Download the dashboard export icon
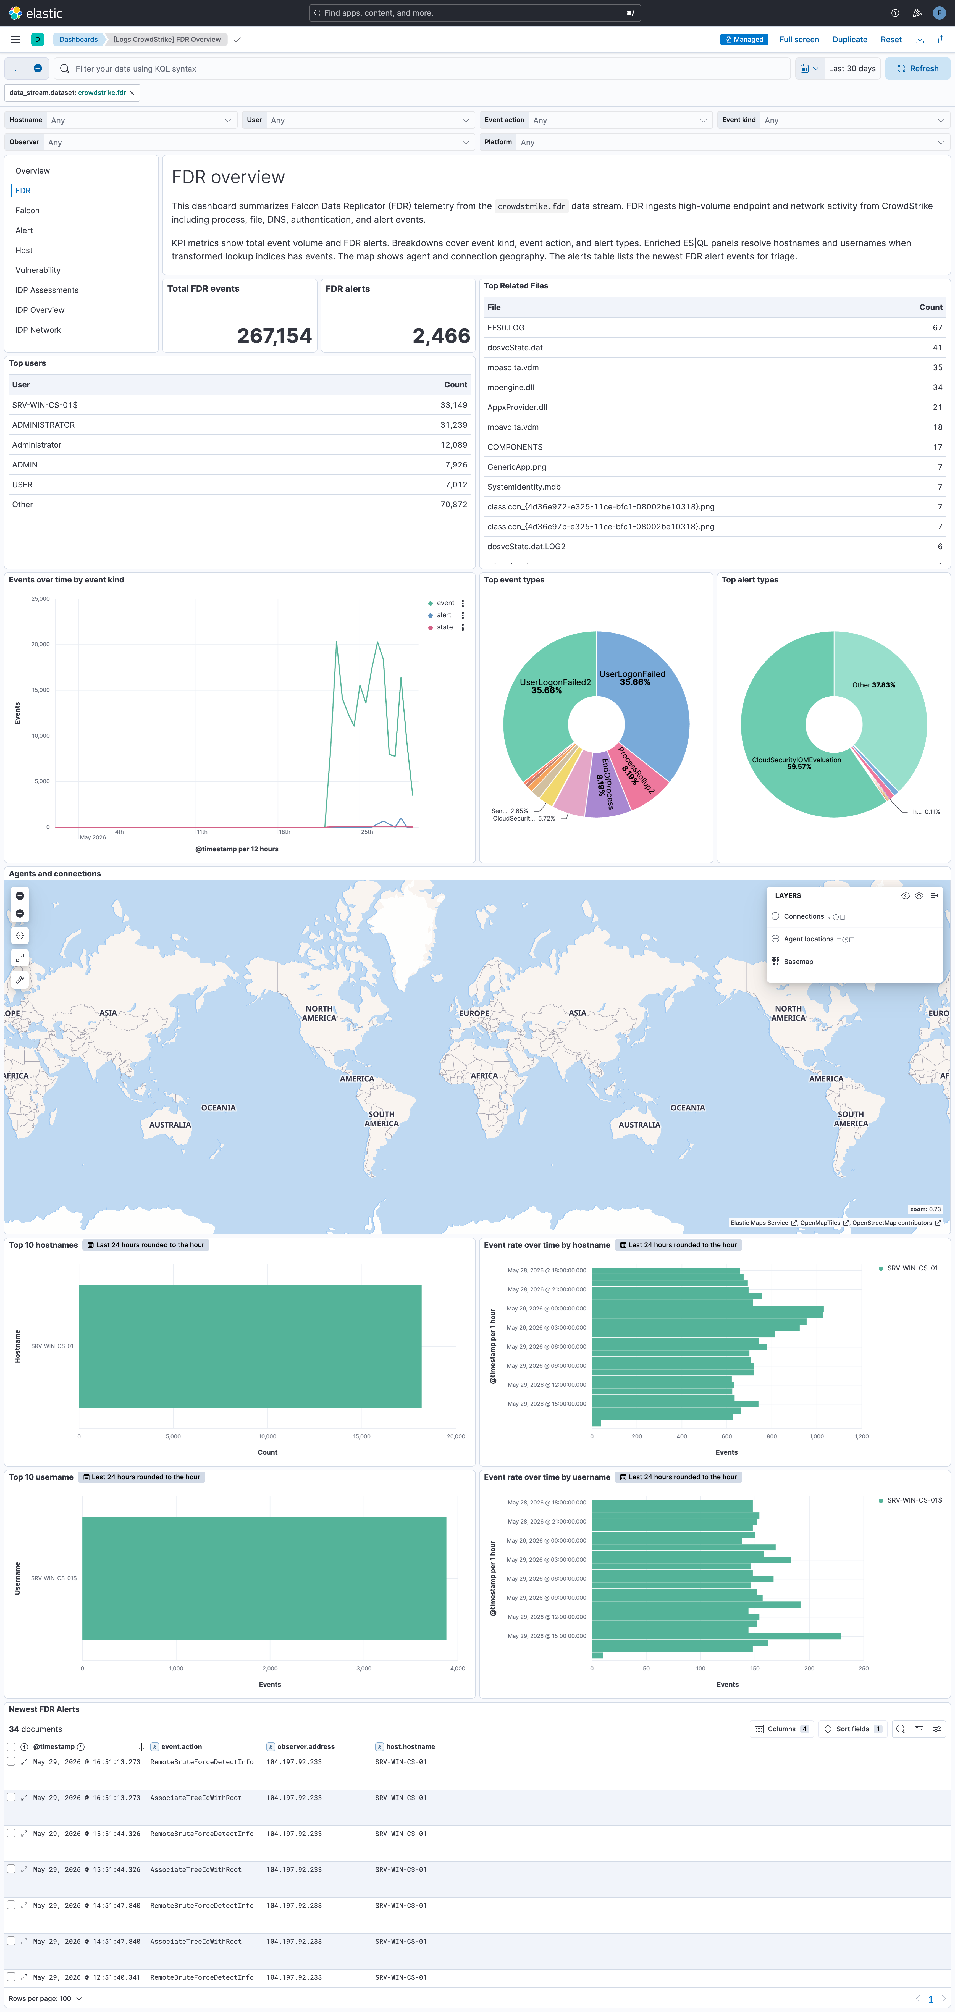The height and width of the screenshot is (2012, 955). pyautogui.click(x=920, y=39)
